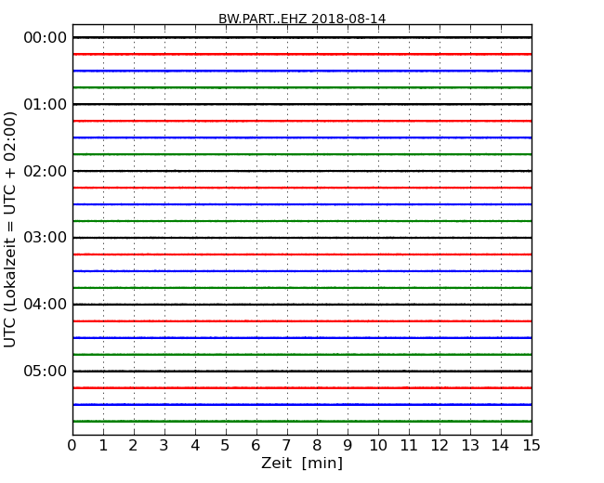The image size is (604, 483).
Task: Select the x-axis tick label 15
Action: click(532, 445)
